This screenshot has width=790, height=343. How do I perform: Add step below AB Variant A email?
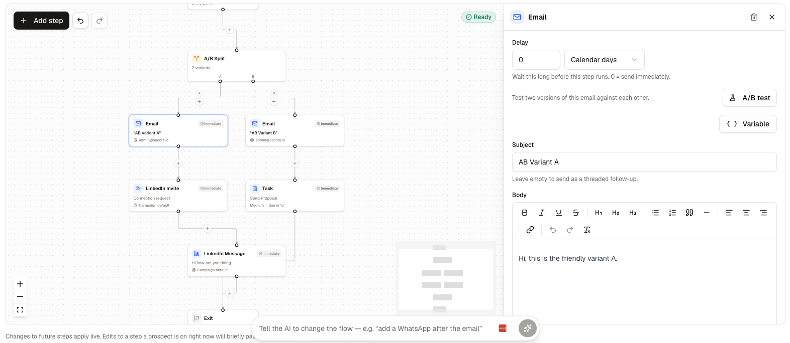(x=178, y=163)
